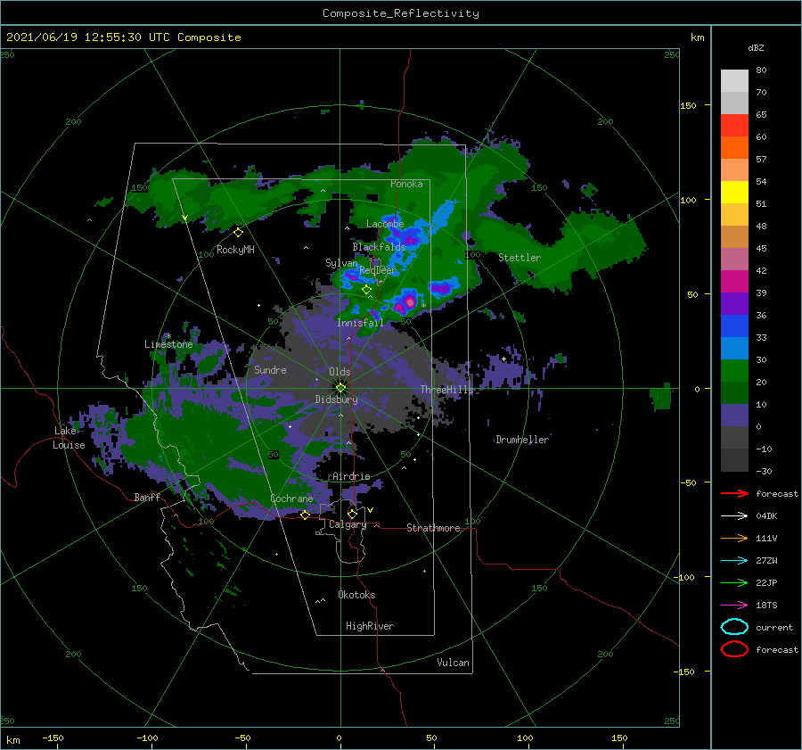Viewport: 802px width, 750px height.
Task: Click the yellow diamond marker near RockyMH
Action: pyautogui.click(x=238, y=233)
